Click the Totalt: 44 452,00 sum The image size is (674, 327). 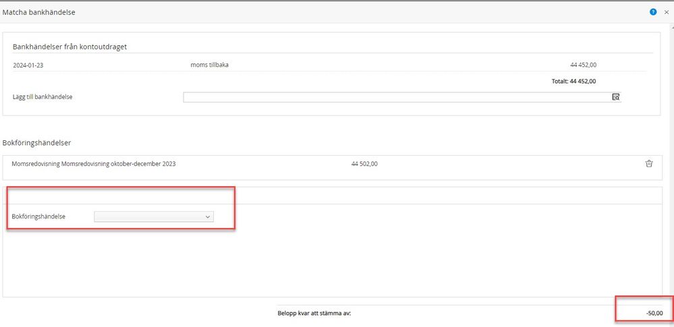click(x=573, y=81)
